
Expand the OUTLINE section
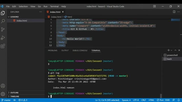pos(26,93)
